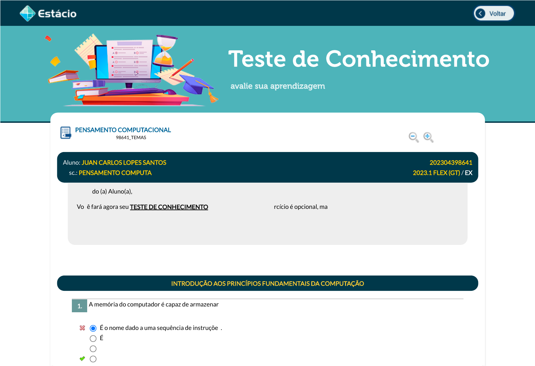Select the second answer option labeled 'É'
Screen dimensions: 535x366
93,338
